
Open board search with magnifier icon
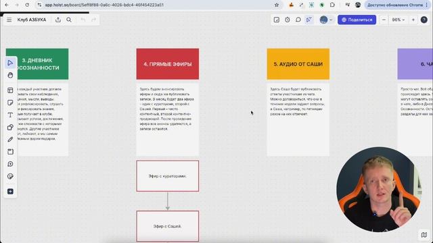[69, 20]
